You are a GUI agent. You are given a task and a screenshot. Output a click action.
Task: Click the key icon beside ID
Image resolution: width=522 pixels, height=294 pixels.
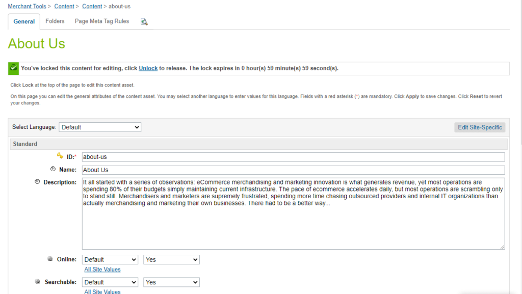click(60, 155)
